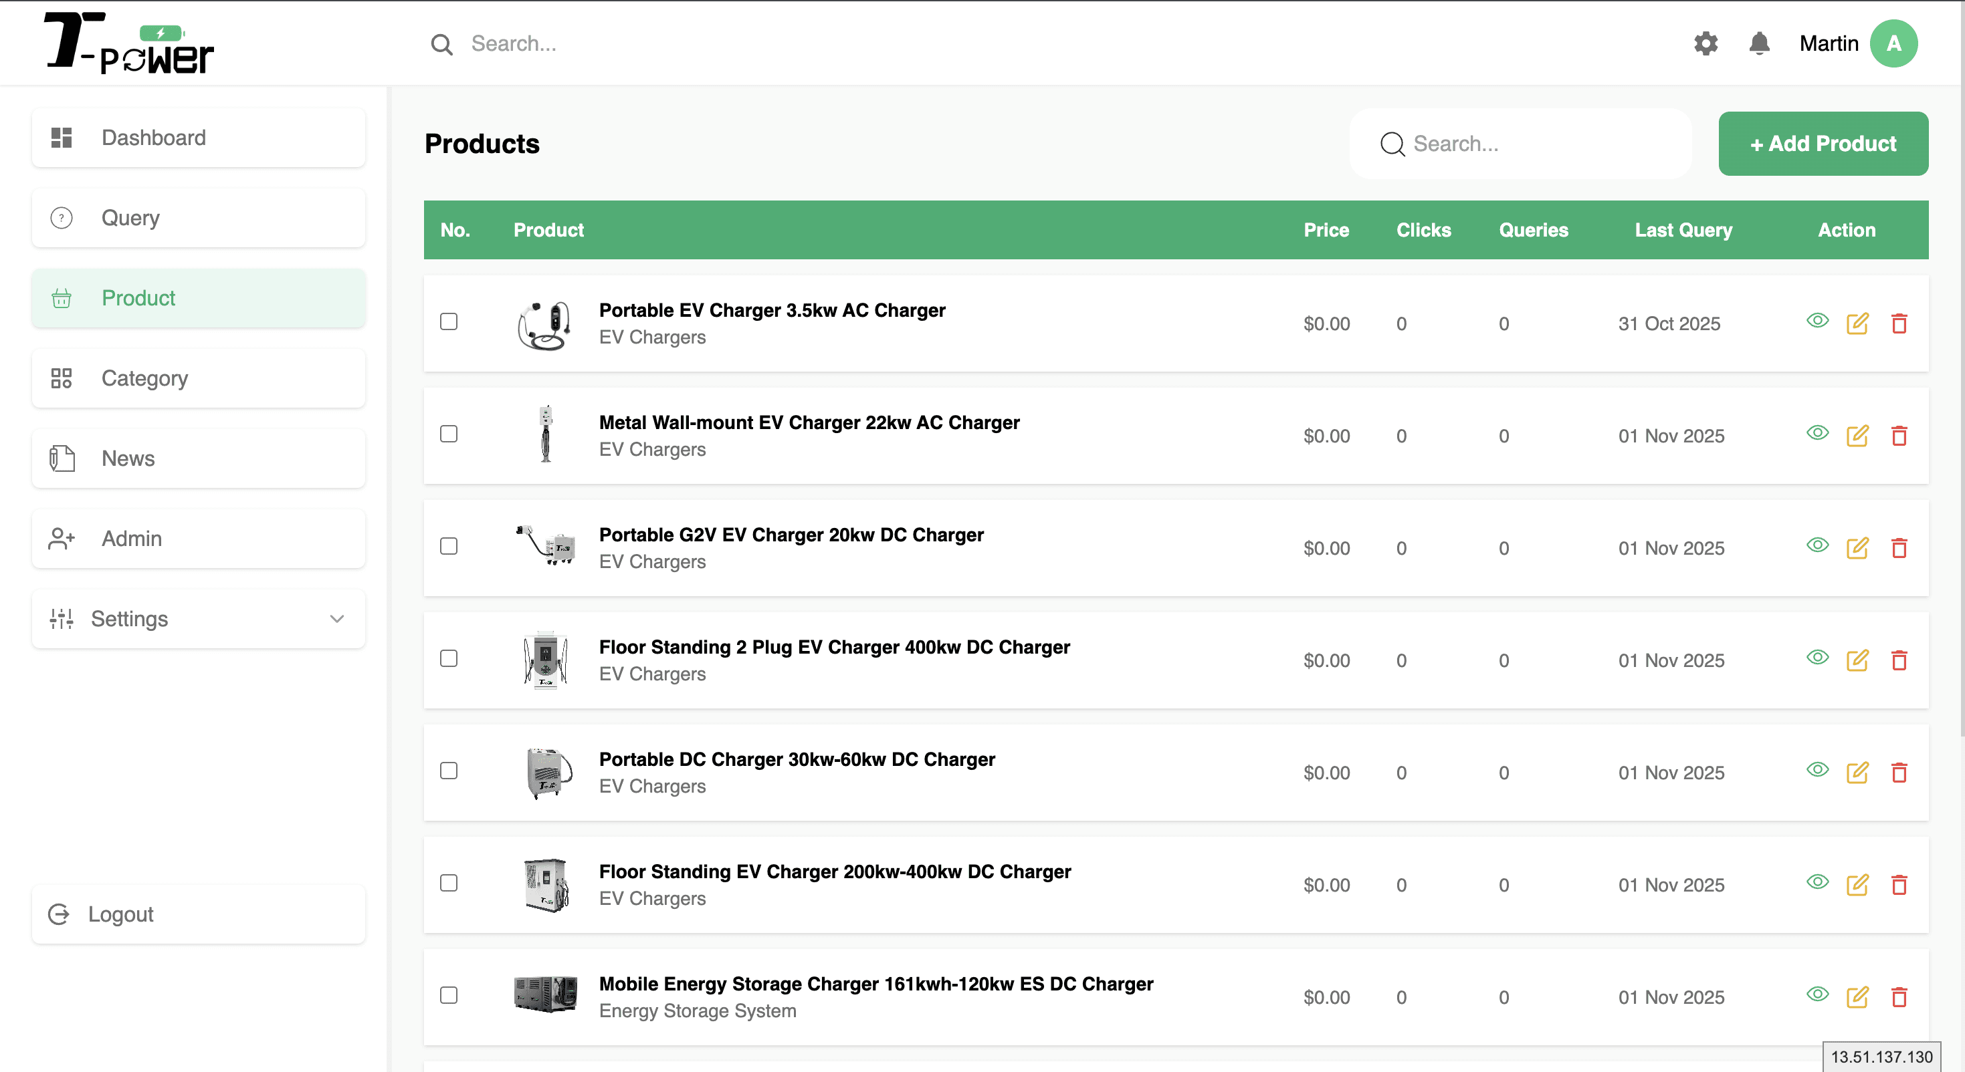This screenshot has width=1965, height=1072.
Task: Click the green avatar with letter A
Action: point(1893,43)
